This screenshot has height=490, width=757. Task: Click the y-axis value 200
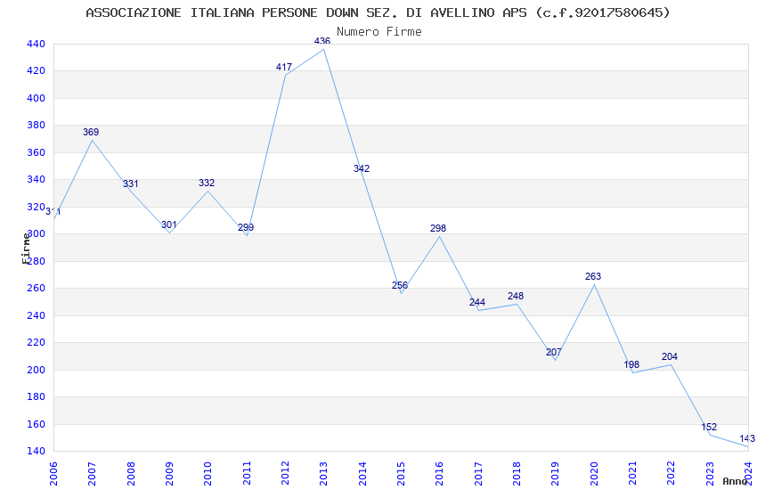coord(37,370)
